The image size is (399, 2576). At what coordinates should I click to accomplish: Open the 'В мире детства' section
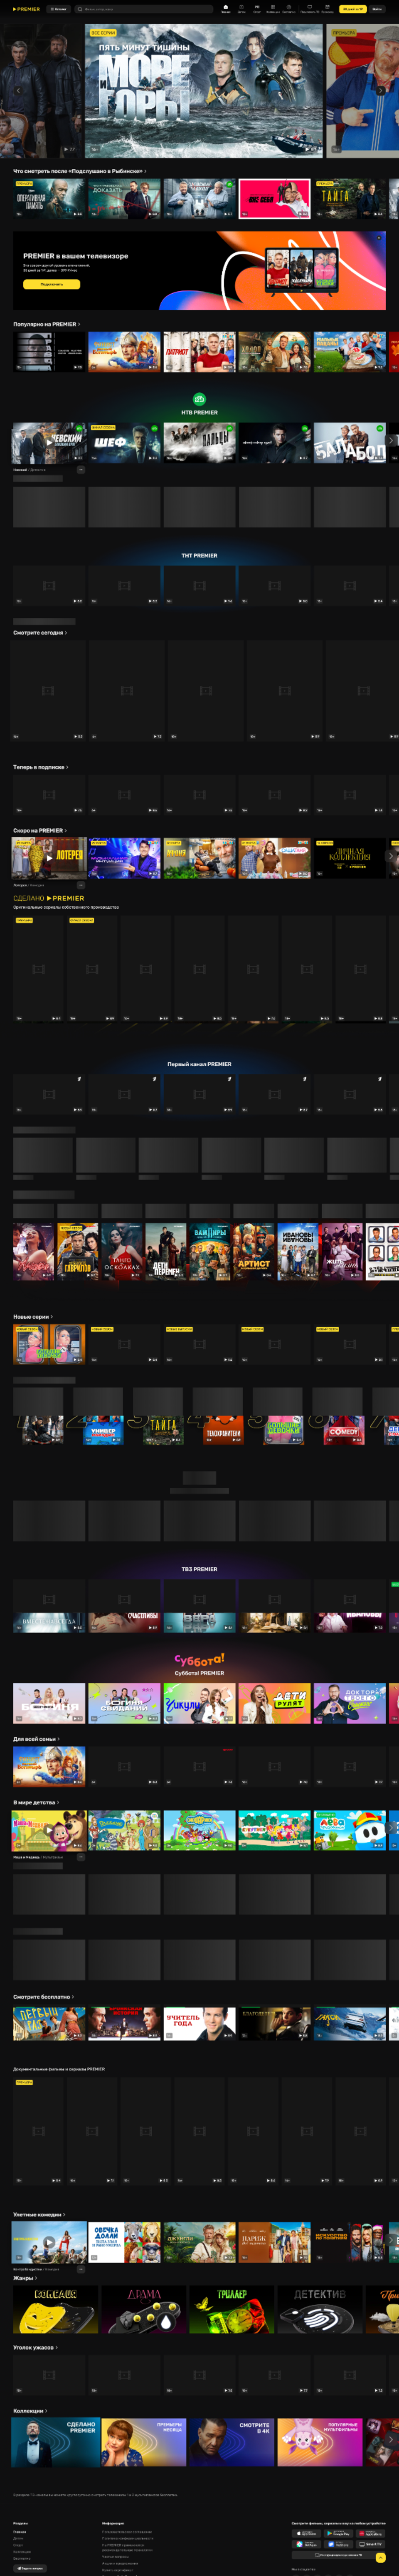[x=36, y=1802]
